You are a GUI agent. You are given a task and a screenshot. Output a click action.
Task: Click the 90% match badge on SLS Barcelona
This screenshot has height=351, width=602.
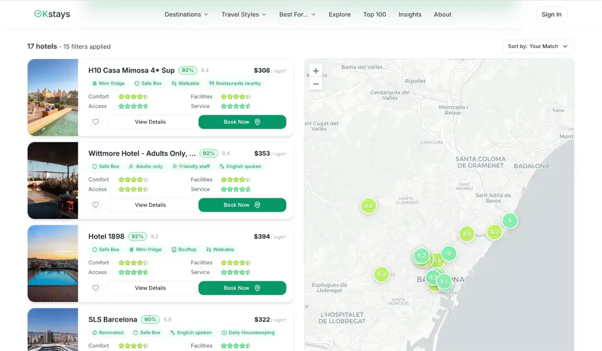[x=150, y=320]
